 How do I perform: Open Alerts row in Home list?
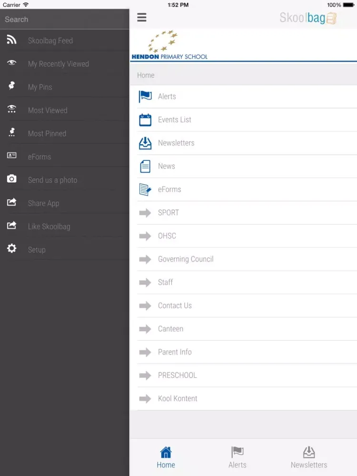click(x=243, y=97)
